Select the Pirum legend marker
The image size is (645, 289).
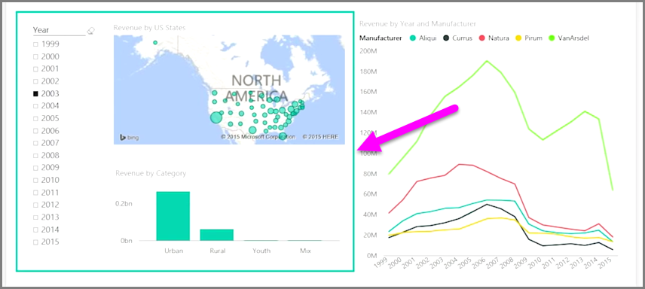(x=518, y=38)
